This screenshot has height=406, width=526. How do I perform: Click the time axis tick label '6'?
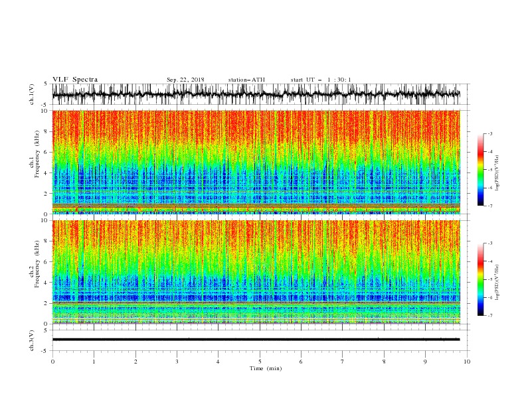click(301, 362)
